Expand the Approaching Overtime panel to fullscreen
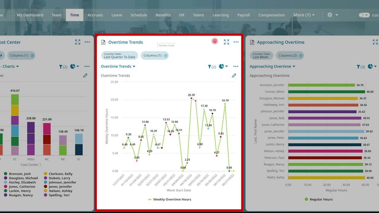Image resolution: width=379 pixels, height=213 pixels. click(x=375, y=42)
